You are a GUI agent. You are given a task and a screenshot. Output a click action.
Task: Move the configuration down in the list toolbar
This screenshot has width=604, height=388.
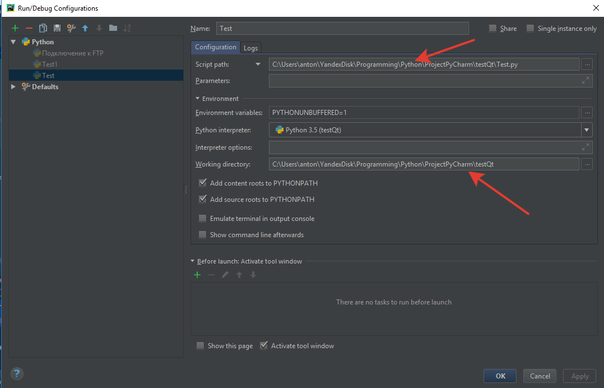pyautogui.click(x=99, y=27)
